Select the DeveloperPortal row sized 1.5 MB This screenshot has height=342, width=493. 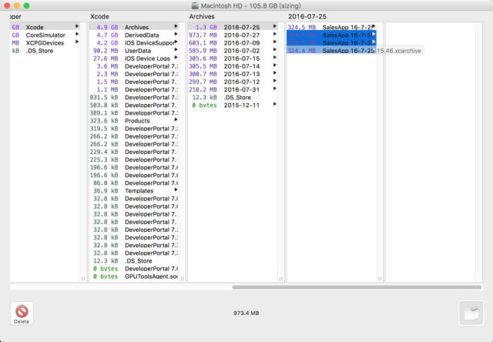point(134,82)
